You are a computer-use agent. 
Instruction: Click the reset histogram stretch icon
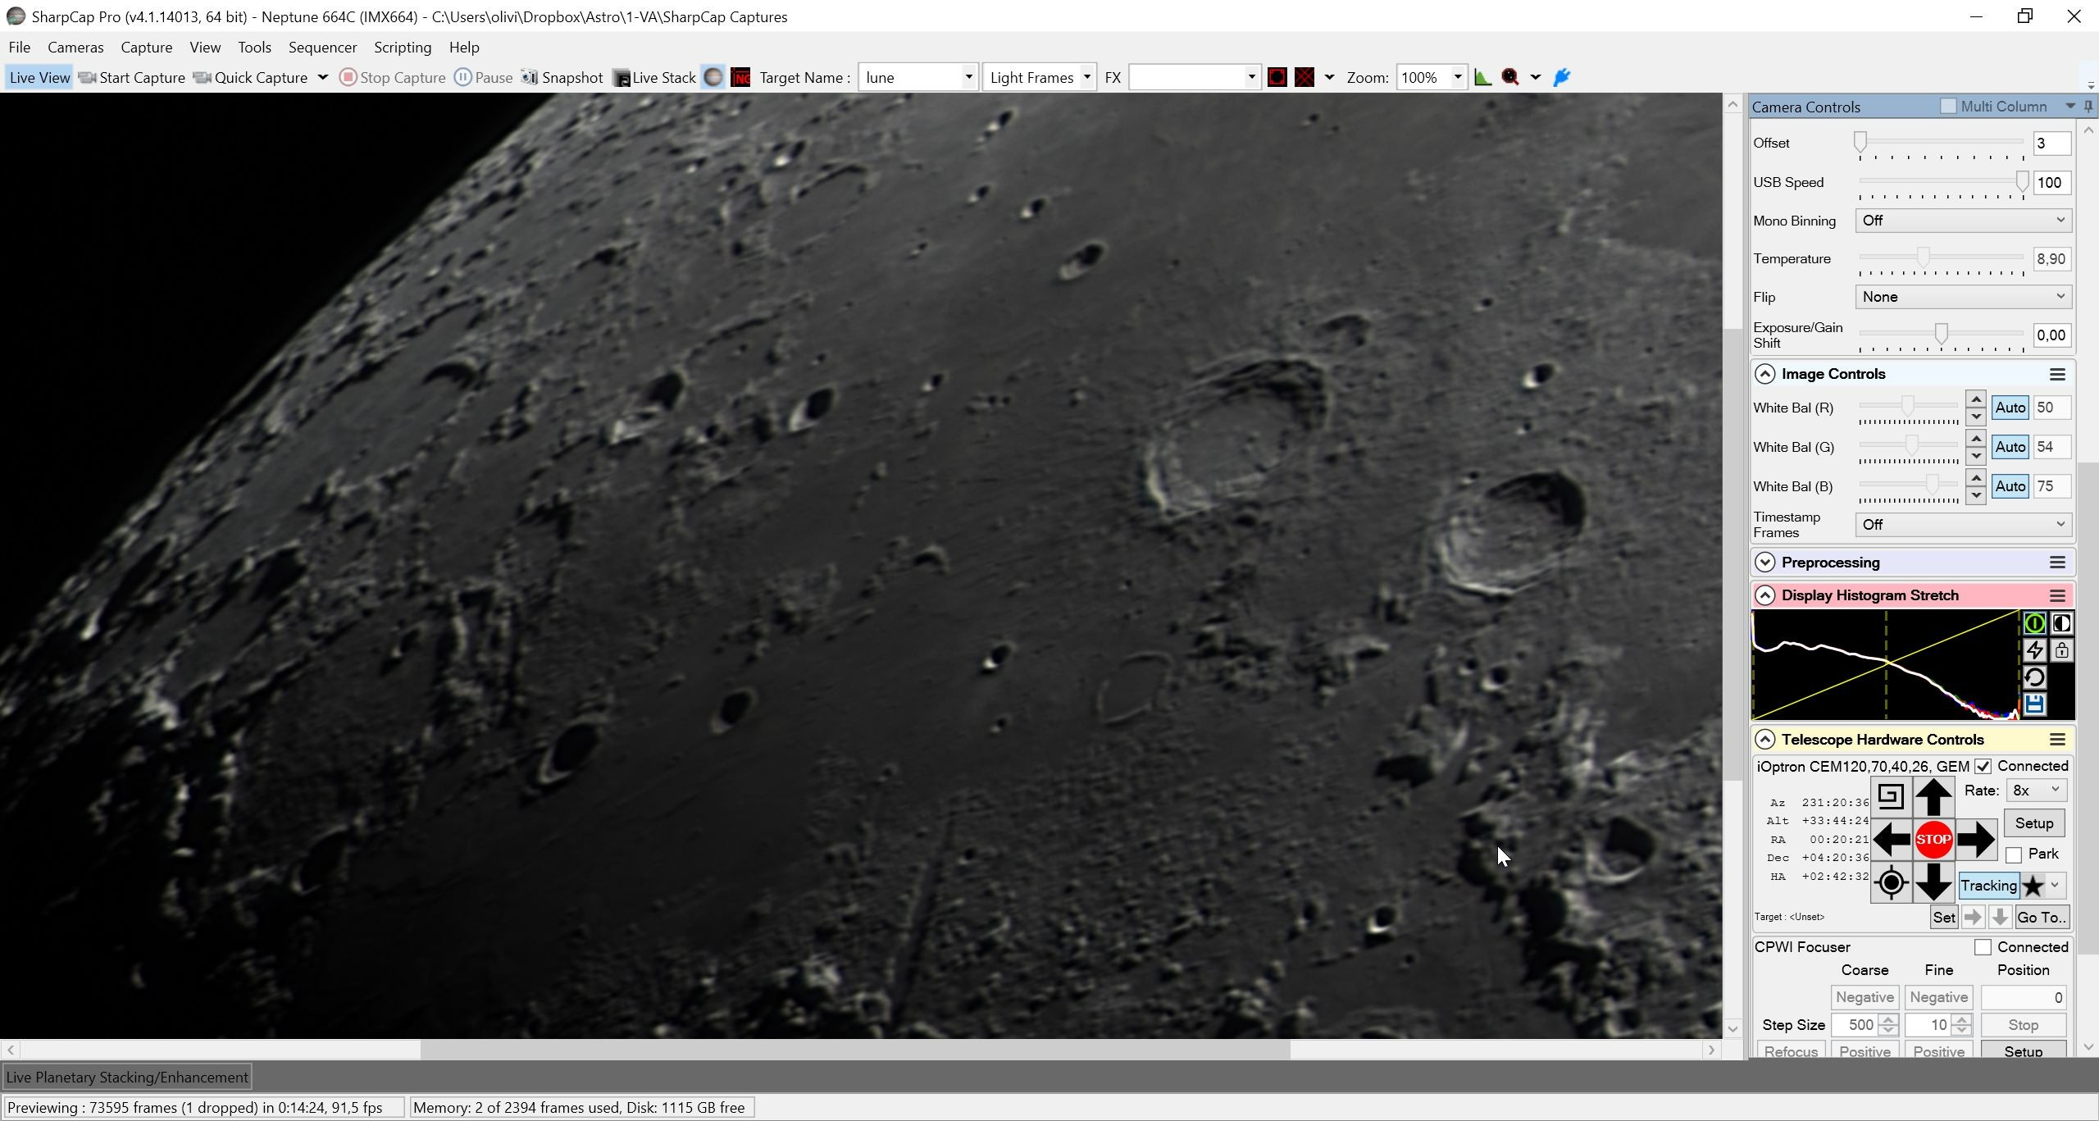pyautogui.click(x=2034, y=677)
